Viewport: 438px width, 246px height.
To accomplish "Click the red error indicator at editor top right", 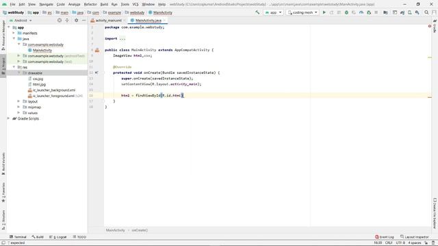I will [x=430, y=26].
